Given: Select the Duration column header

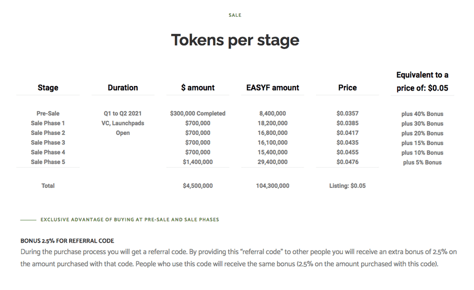Looking at the screenshot, I should pyautogui.click(x=123, y=88).
